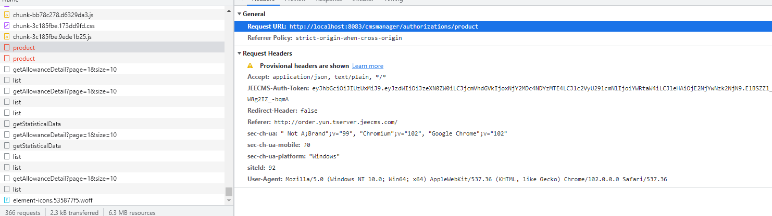Click the User-Agent Mozilla/5.0 value
The image size is (772, 216).
click(x=476, y=179)
